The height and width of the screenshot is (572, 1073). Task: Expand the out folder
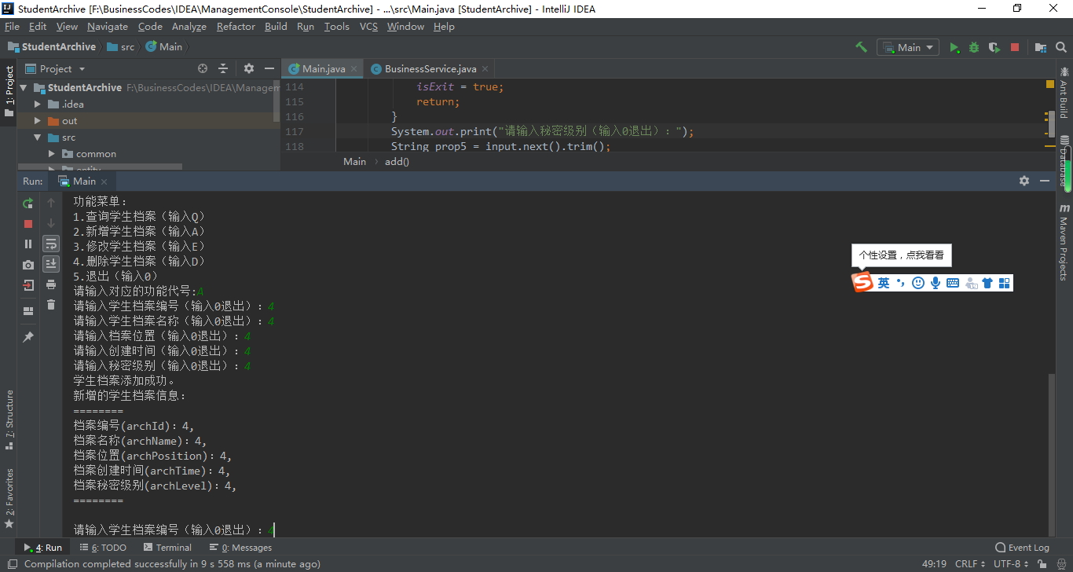pyautogui.click(x=37, y=120)
